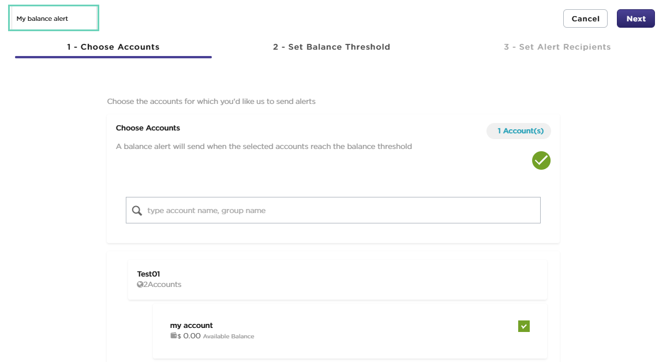
Task: Expand the Test01 account group
Action: [x=148, y=274]
